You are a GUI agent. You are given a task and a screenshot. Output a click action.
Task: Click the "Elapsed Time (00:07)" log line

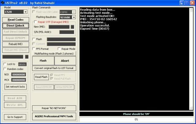95,29
